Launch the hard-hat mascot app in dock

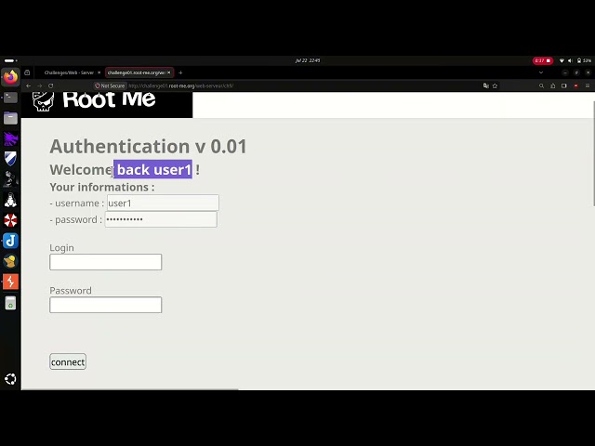(x=10, y=261)
